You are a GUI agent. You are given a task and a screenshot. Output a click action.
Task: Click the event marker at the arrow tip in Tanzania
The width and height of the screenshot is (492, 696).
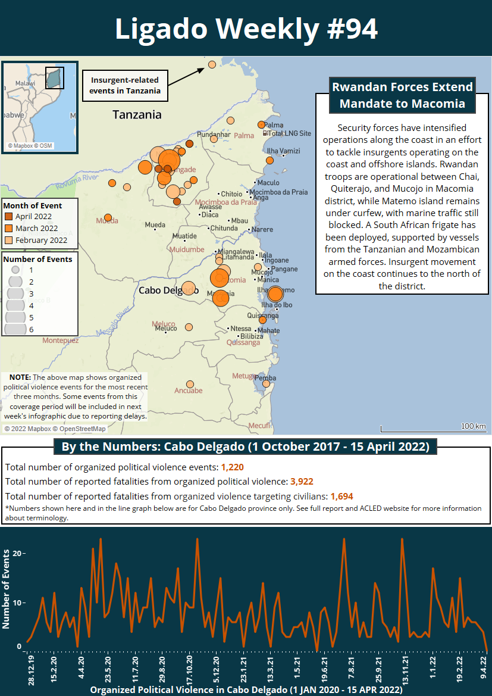click(x=211, y=64)
